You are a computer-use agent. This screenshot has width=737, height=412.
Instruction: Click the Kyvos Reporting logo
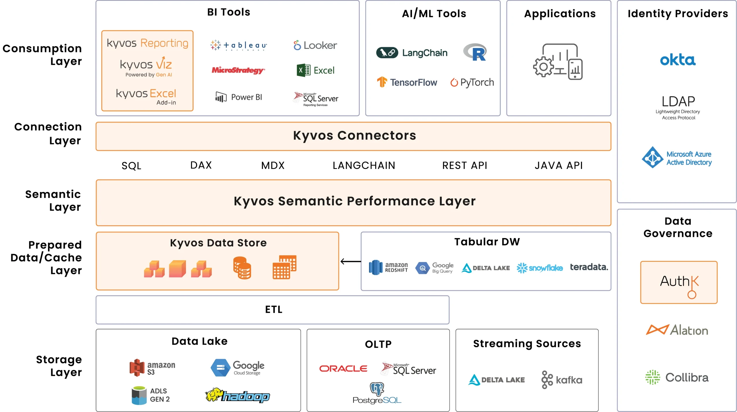click(x=147, y=43)
